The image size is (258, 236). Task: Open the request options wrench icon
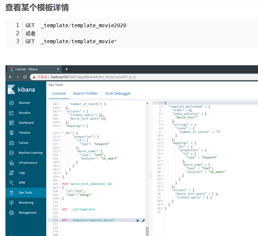click(143, 220)
